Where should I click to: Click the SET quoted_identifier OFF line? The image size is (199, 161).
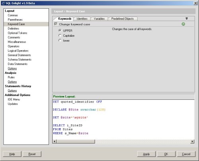78,102
